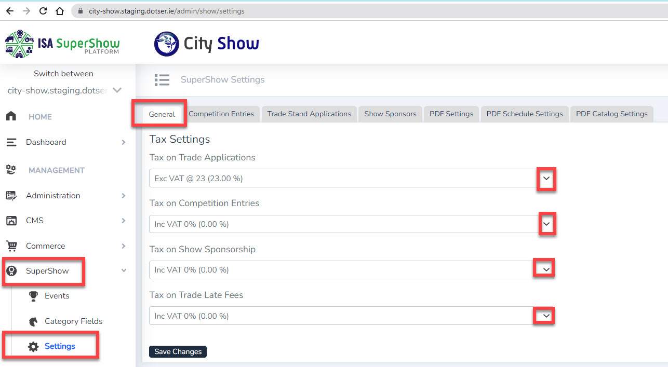668x367 pixels.
Task: Click the City Show logo
Action: [x=207, y=44]
